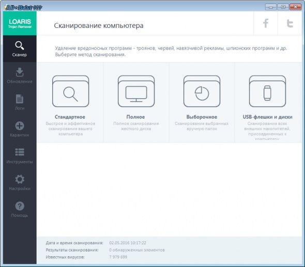The width and height of the screenshot is (305, 267).
Task: Click the Полное scan title
Action: [x=135, y=117]
